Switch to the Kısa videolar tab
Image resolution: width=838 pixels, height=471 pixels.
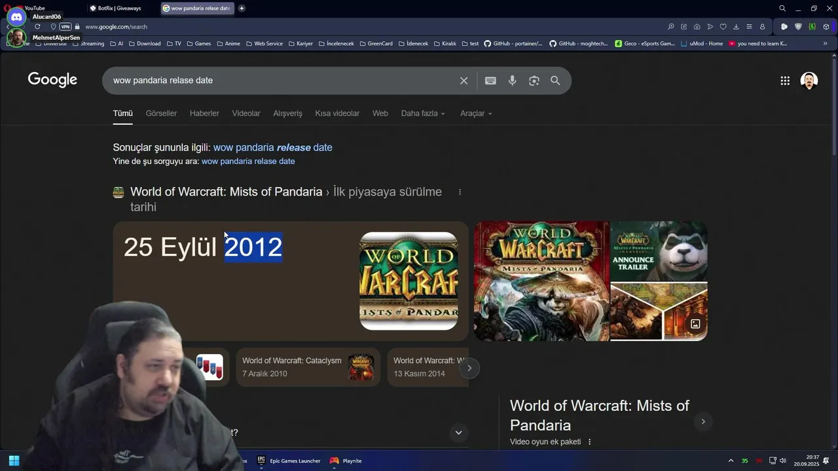click(x=337, y=113)
